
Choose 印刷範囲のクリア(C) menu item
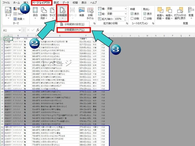pyautogui.click(x=74, y=30)
